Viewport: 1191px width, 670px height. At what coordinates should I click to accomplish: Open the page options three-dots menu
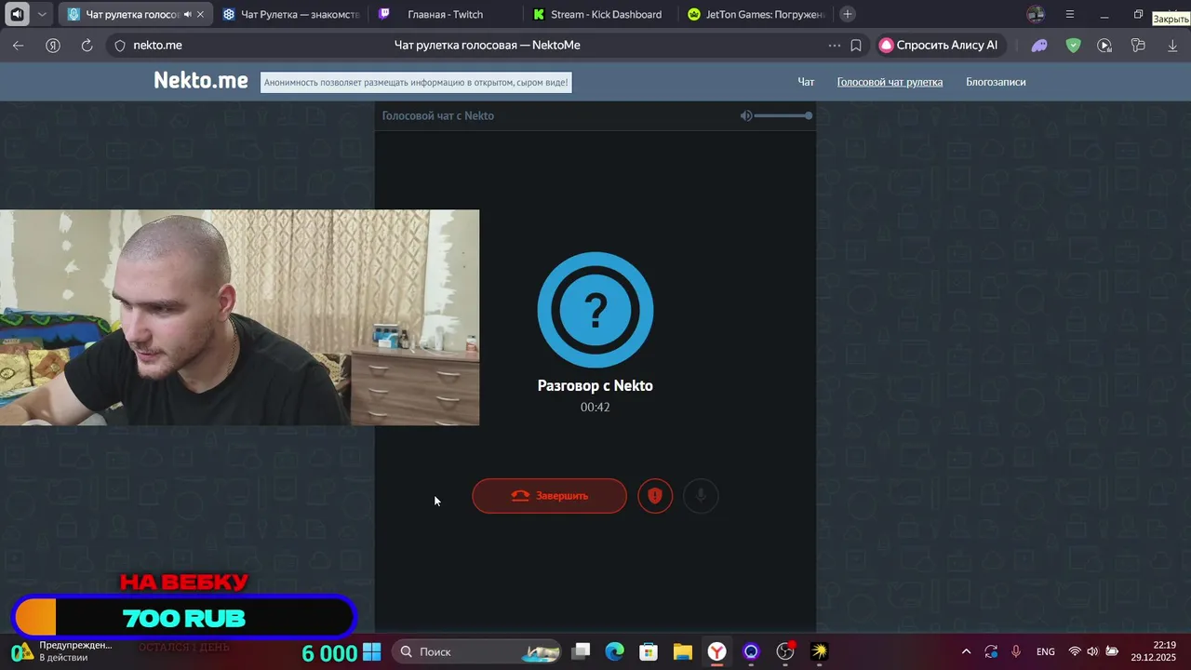tap(835, 45)
